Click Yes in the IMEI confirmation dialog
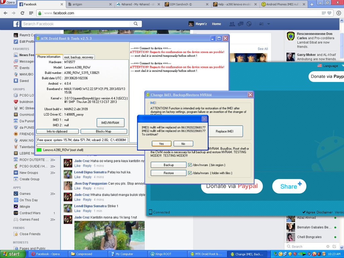Image resolution: width=344 pixels, height=258 pixels. click(162, 143)
